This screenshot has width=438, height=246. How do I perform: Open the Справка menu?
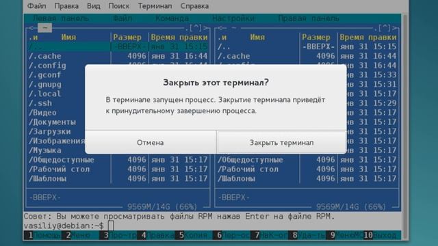(194, 6)
